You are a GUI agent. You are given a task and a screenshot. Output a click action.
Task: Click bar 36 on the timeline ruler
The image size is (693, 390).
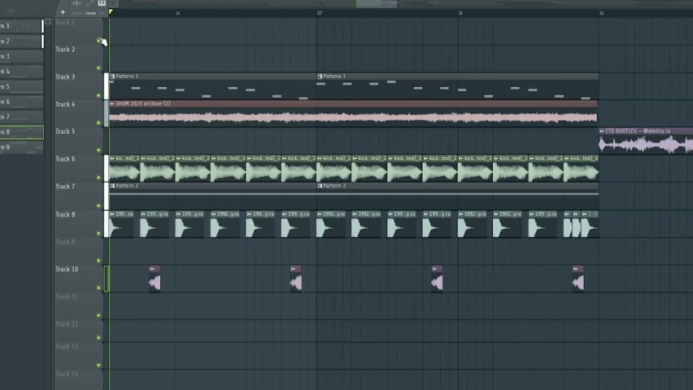(x=178, y=13)
